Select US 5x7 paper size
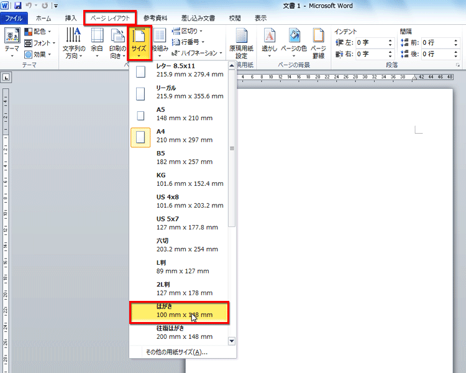This screenshot has width=466, height=373. pos(179,223)
